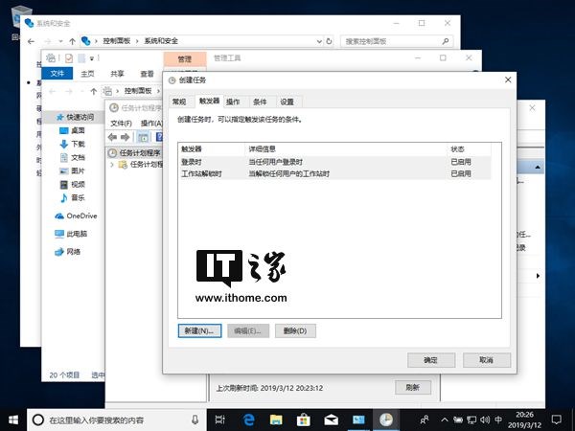Expand the Task Scheduler Library tree node
The width and height of the screenshot is (575, 431).
[112, 165]
